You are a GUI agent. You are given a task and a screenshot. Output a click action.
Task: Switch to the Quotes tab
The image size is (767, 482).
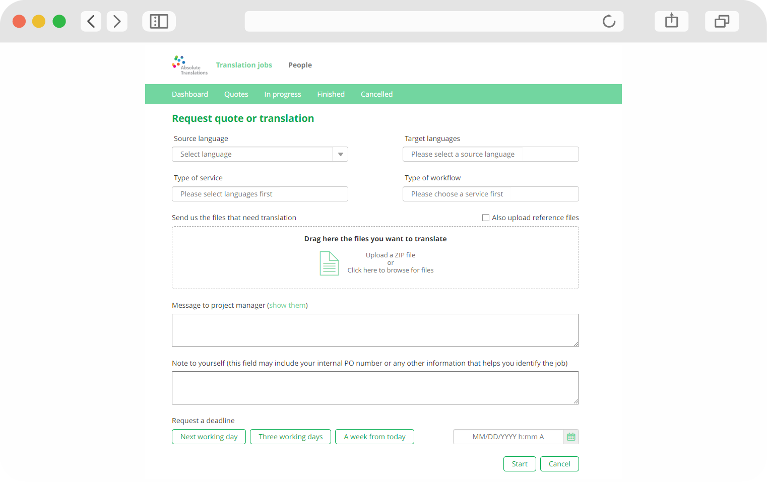(236, 94)
